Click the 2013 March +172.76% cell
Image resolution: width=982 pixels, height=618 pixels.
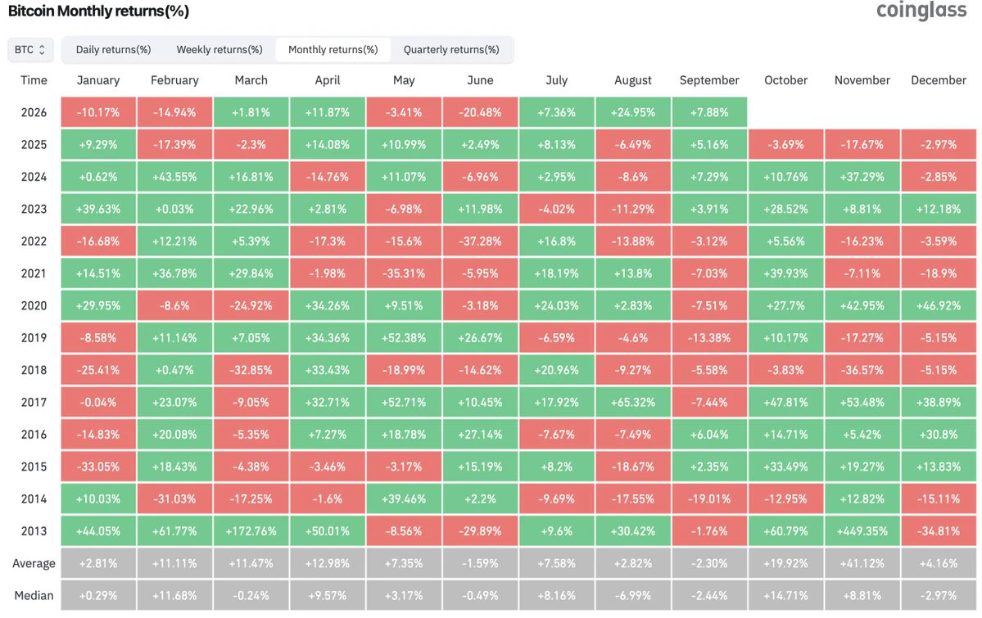click(x=251, y=531)
